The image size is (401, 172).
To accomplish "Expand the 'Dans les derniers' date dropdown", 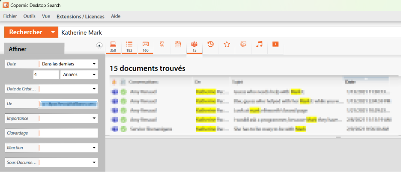I will [x=94, y=64].
